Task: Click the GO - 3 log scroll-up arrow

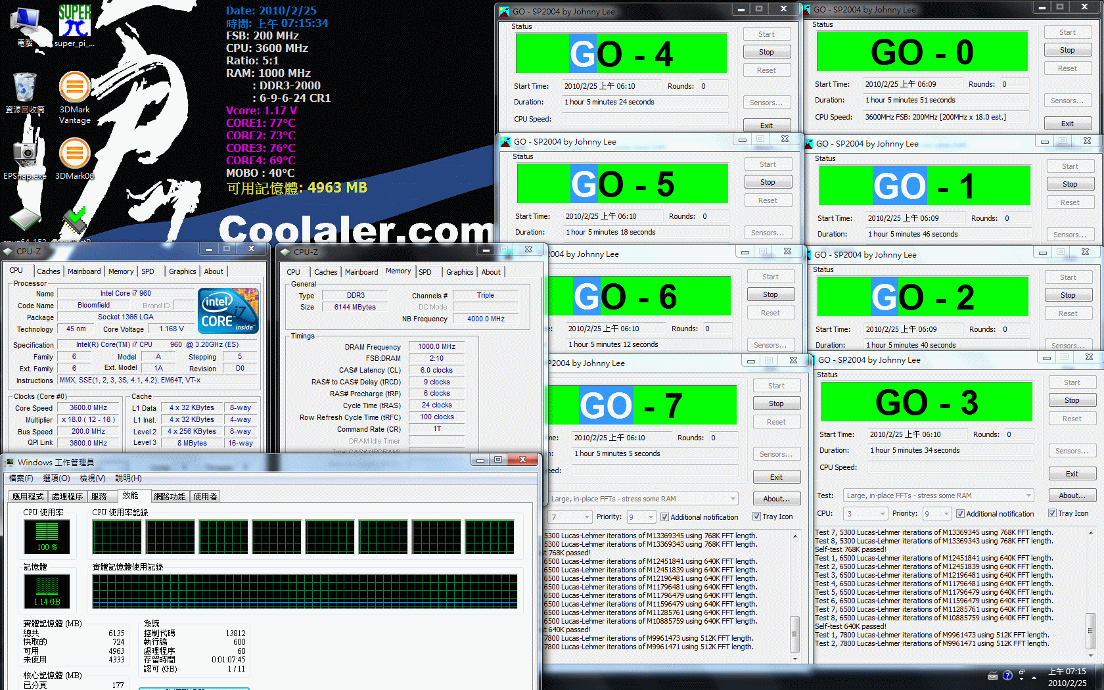Action: click(1090, 534)
